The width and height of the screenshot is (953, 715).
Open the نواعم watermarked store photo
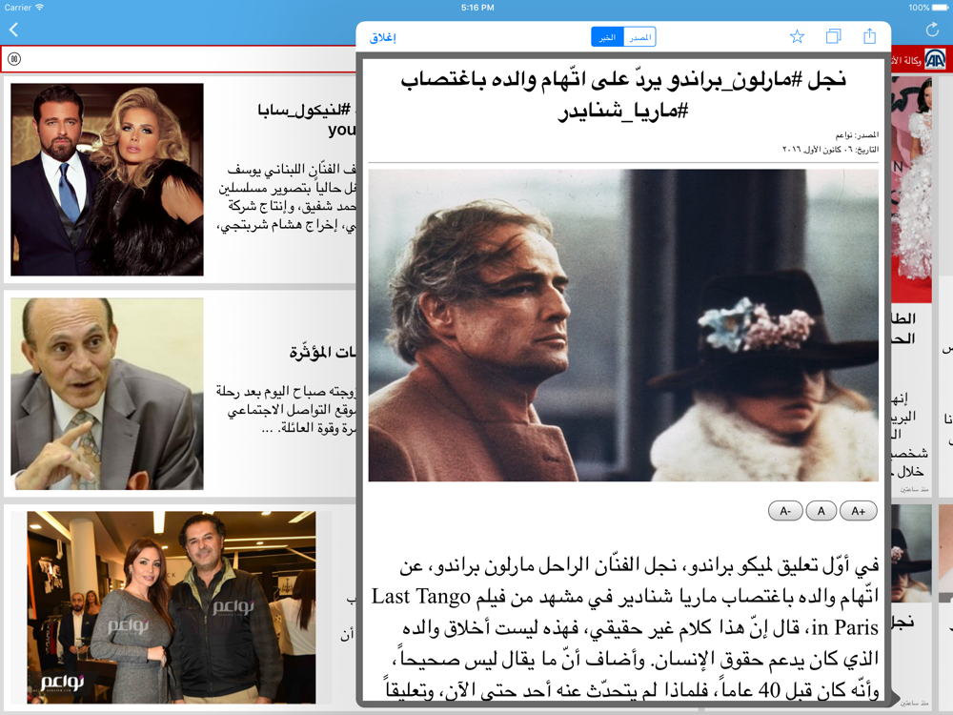click(171, 607)
